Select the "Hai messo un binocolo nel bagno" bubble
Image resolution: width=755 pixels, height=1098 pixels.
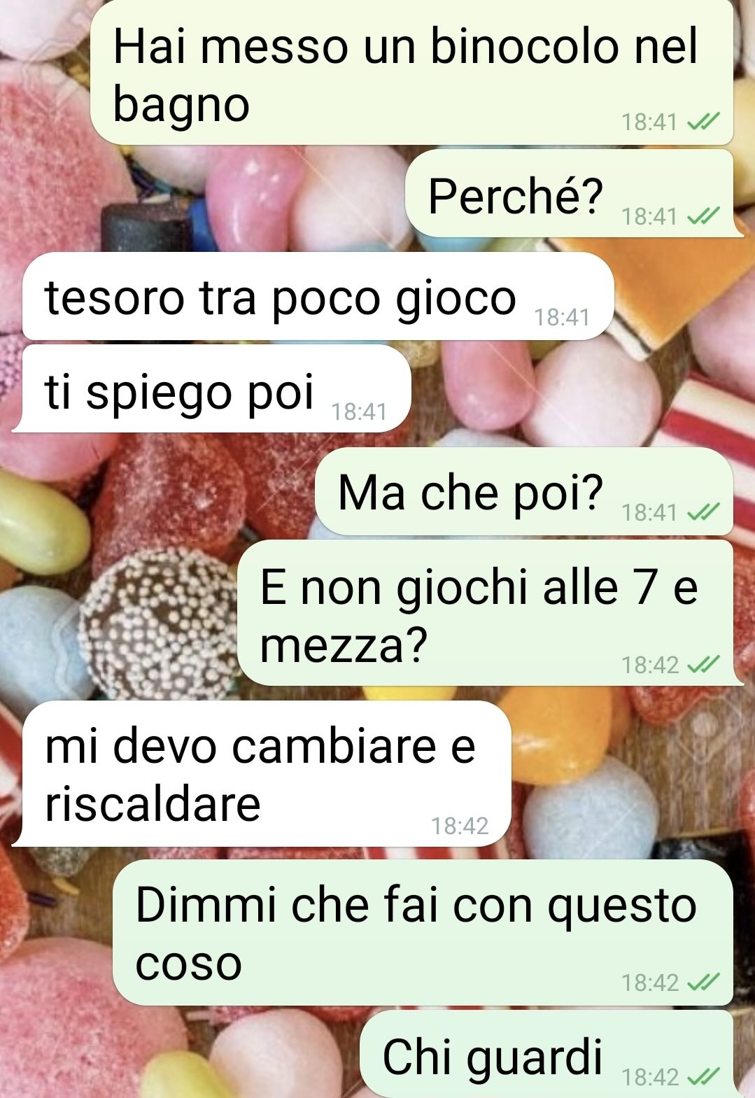click(412, 71)
